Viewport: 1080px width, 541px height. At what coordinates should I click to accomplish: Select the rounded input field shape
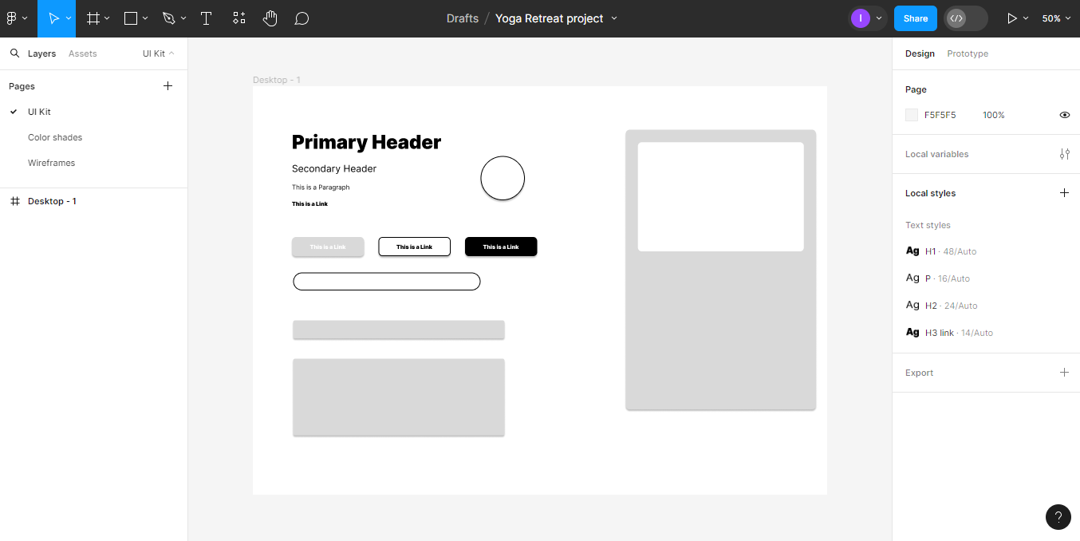point(387,282)
